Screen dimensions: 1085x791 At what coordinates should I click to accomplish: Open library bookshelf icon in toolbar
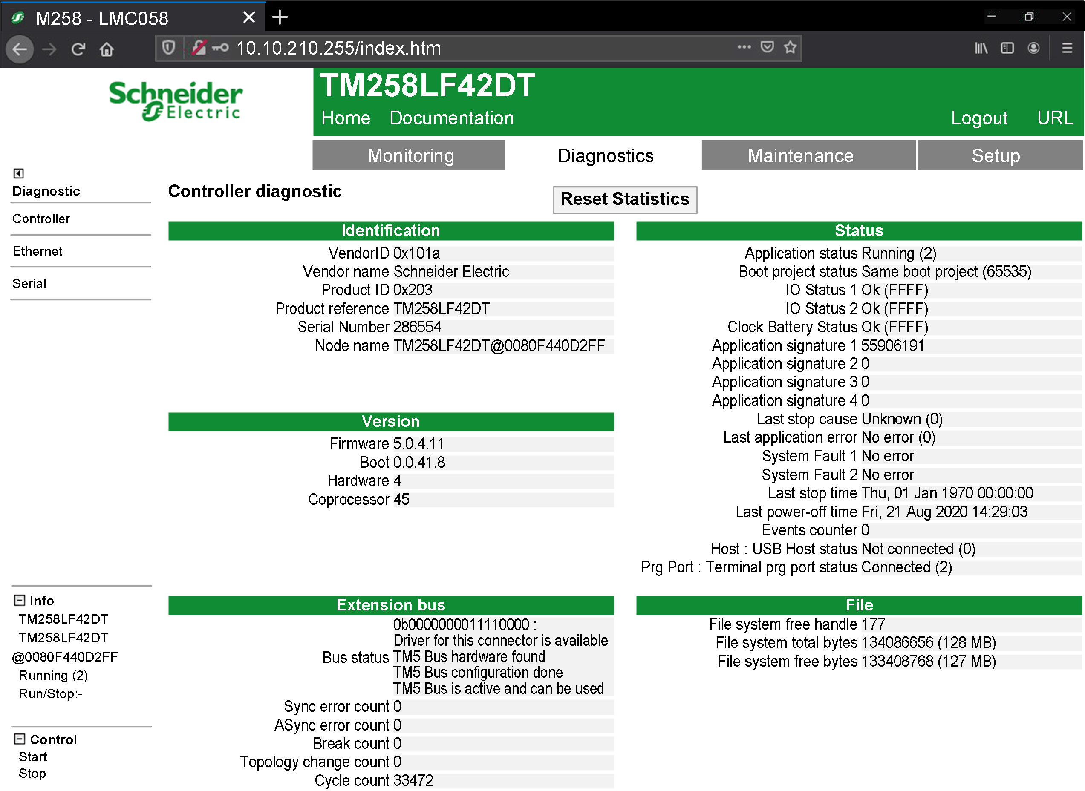point(981,49)
